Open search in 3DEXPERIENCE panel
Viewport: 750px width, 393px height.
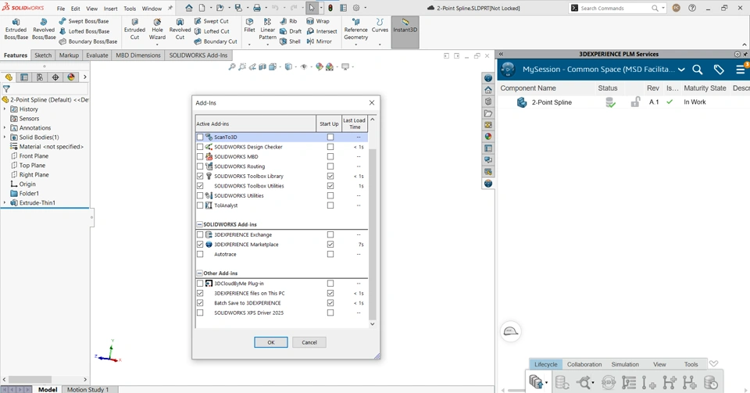pos(698,70)
